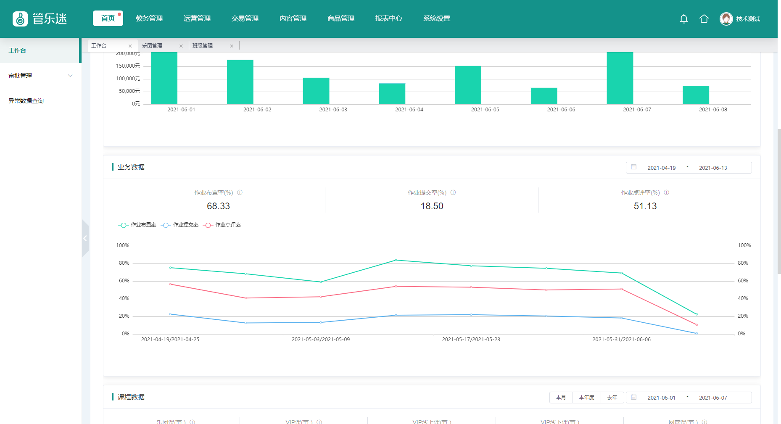
Task: Toggle 作业点评率 legend series
Action: [222, 225]
